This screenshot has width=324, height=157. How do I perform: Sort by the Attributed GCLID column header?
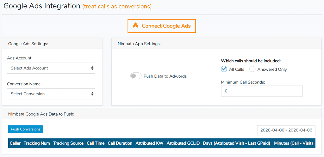[x=183, y=143]
